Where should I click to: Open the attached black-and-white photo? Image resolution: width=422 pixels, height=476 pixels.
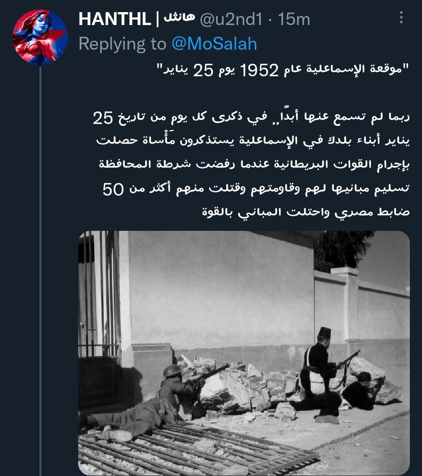[x=244, y=353]
